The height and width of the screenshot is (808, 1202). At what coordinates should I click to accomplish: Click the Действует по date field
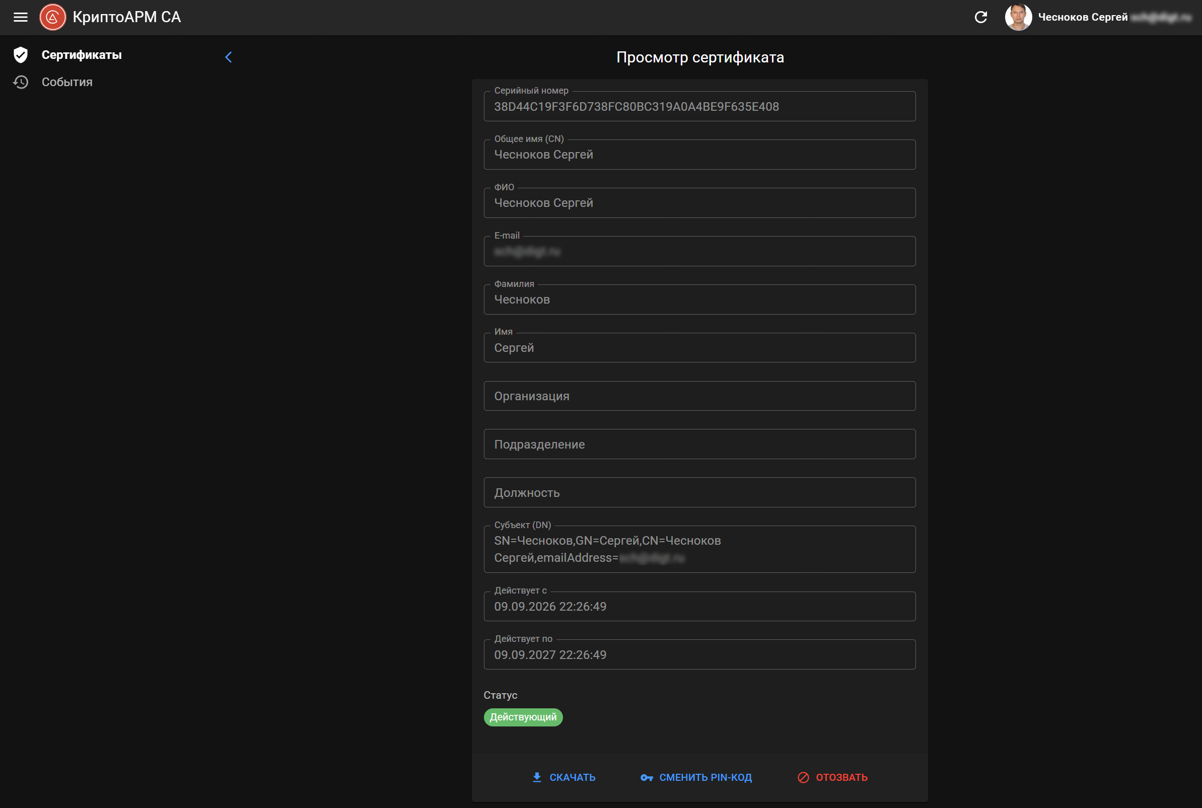point(699,654)
